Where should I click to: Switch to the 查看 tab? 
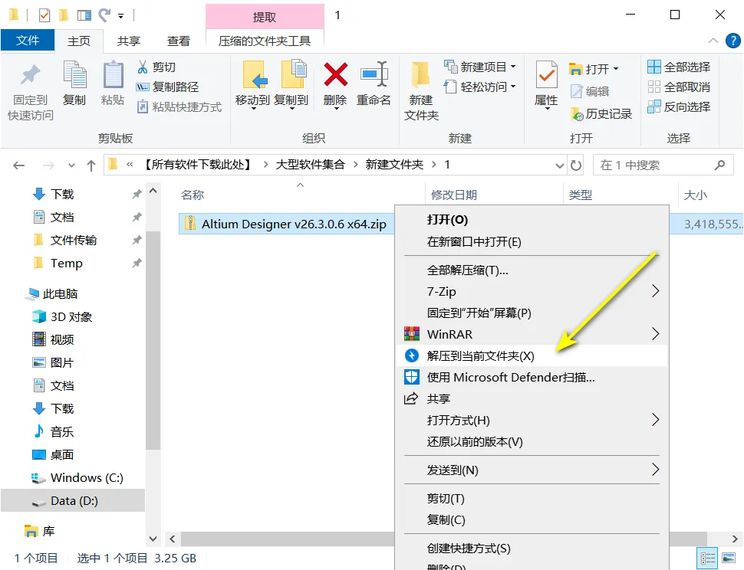179,41
